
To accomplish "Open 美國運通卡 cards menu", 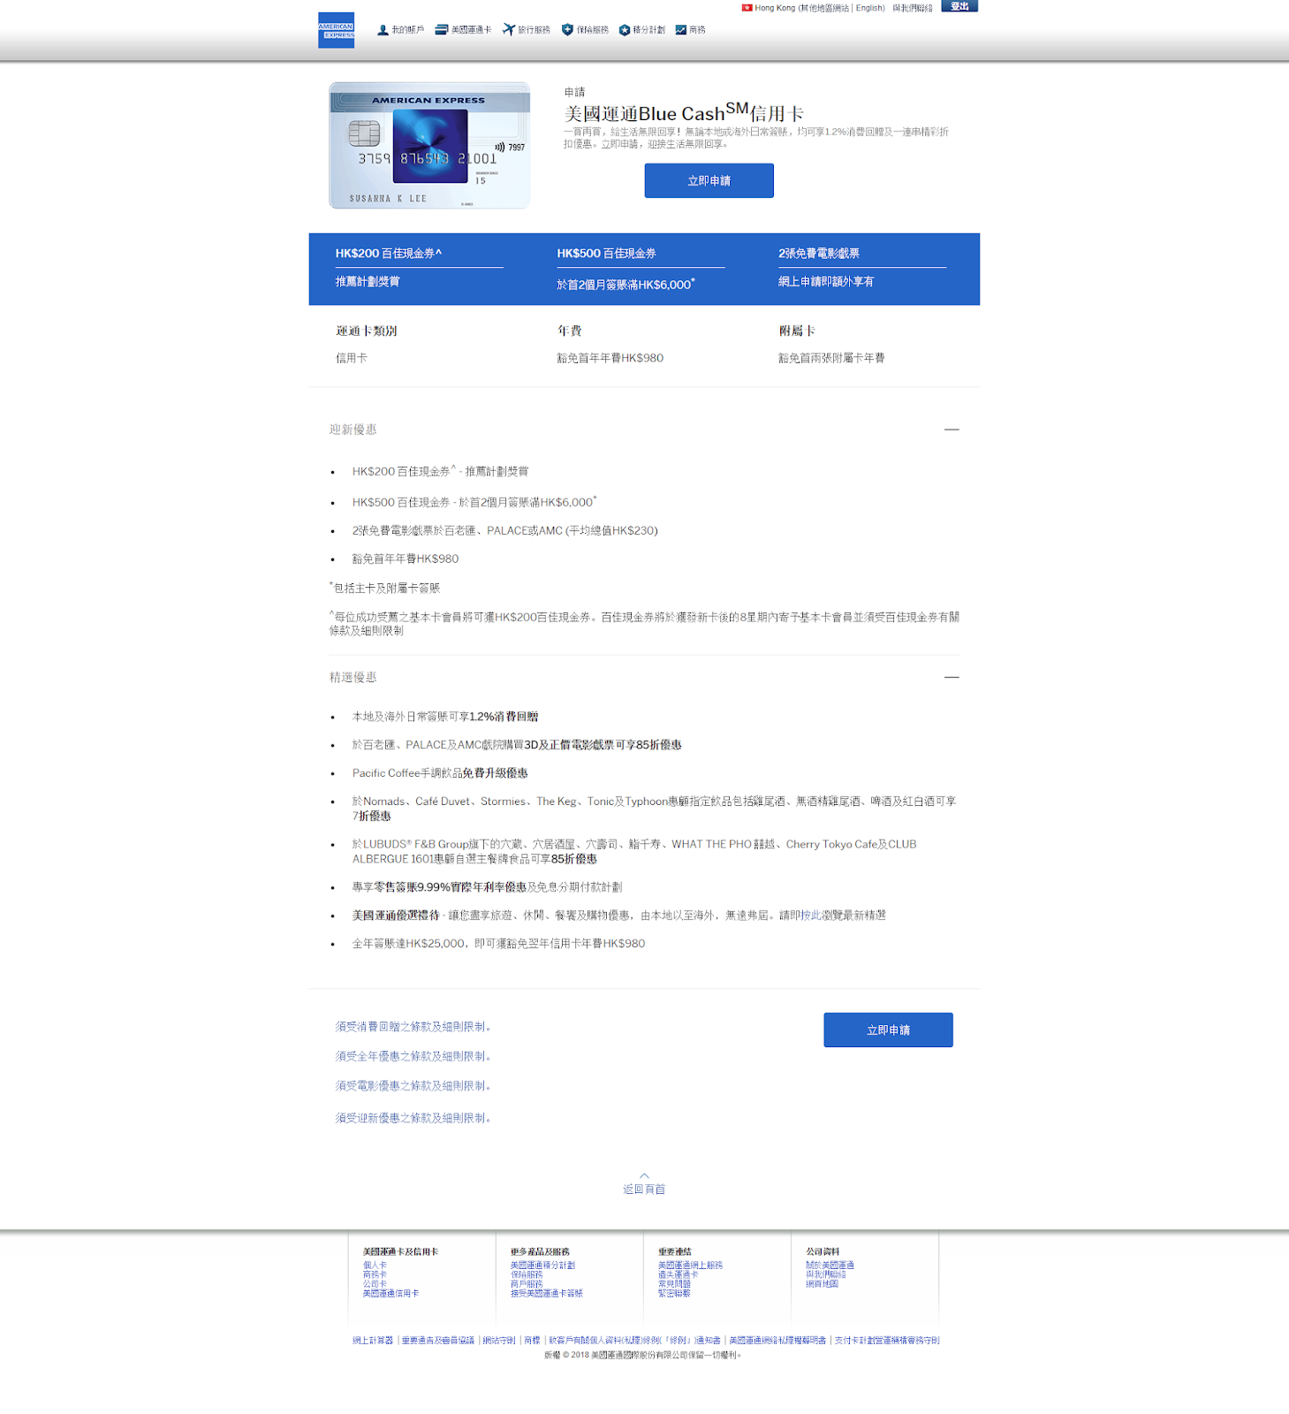I will point(463,30).
